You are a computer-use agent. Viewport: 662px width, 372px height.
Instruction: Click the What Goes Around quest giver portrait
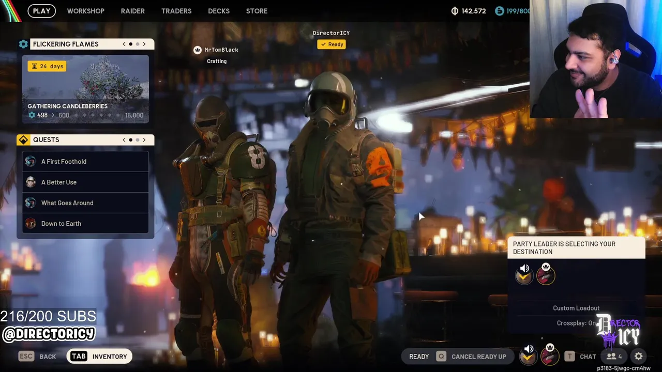(31, 203)
